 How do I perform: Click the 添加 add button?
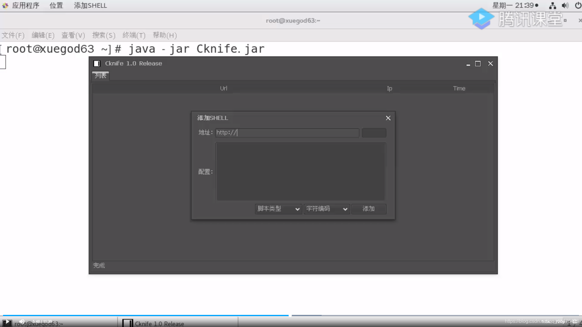point(369,209)
